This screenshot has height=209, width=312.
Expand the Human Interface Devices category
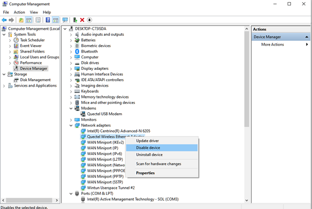[x=71, y=74]
